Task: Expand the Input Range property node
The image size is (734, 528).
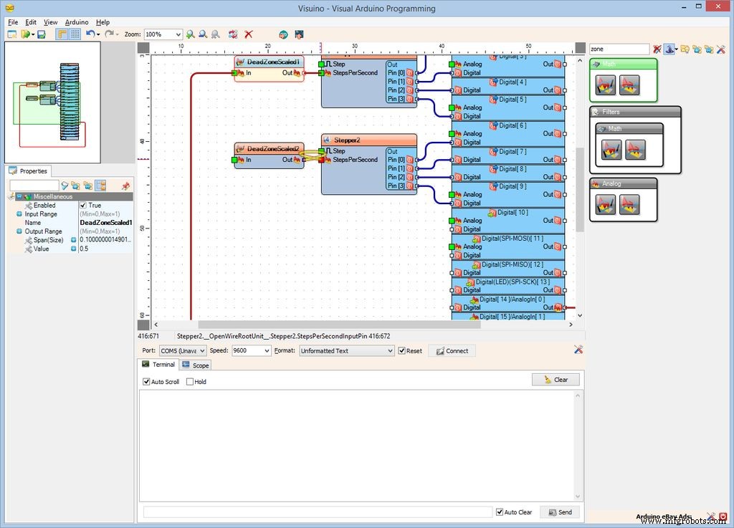Action: pyautogui.click(x=19, y=214)
